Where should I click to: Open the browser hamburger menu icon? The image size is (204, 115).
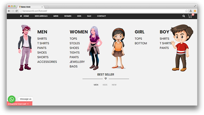click(195, 11)
